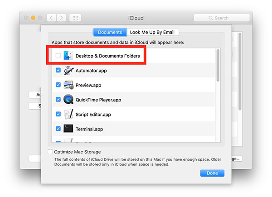Image resolution: width=272 pixels, height=197 pixels.
Task: Enable the Optimize Mac Storage checkbox
Action: coord(50,152)
